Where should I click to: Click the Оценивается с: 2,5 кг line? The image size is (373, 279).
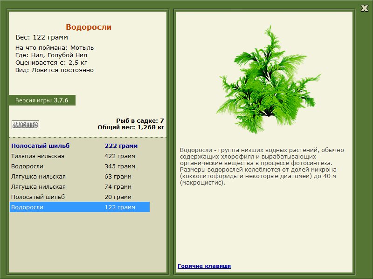pos(51,63)
